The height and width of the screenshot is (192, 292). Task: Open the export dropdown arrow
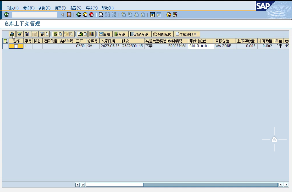pyautogui.click(x=85, y=34)
